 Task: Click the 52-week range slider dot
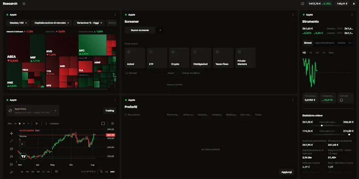click(349, 134)
